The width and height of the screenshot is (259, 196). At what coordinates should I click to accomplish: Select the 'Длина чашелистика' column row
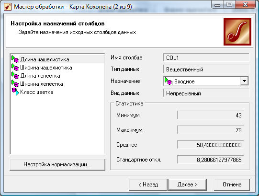(x=57, y=59)
